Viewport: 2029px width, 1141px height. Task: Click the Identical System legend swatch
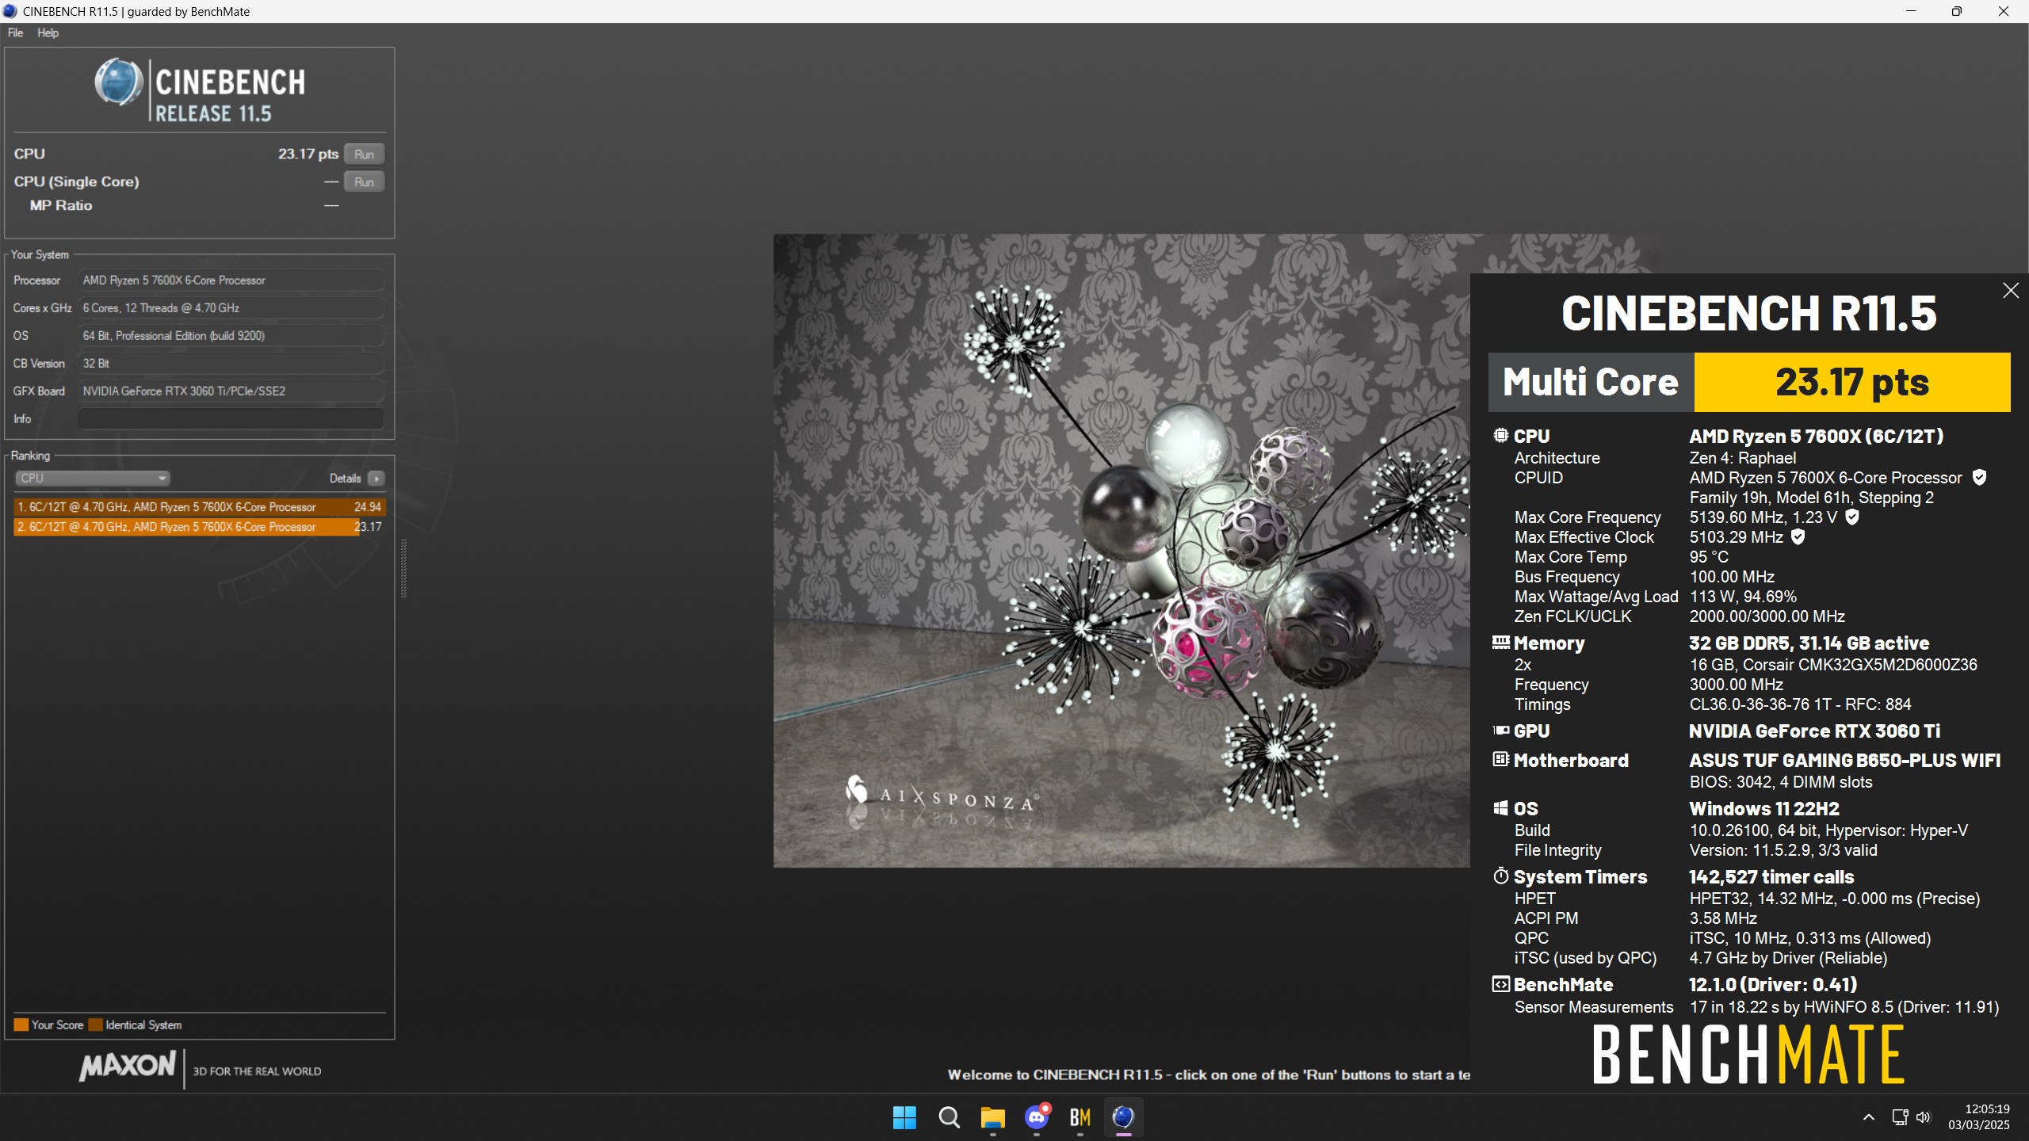point(95,1025)
